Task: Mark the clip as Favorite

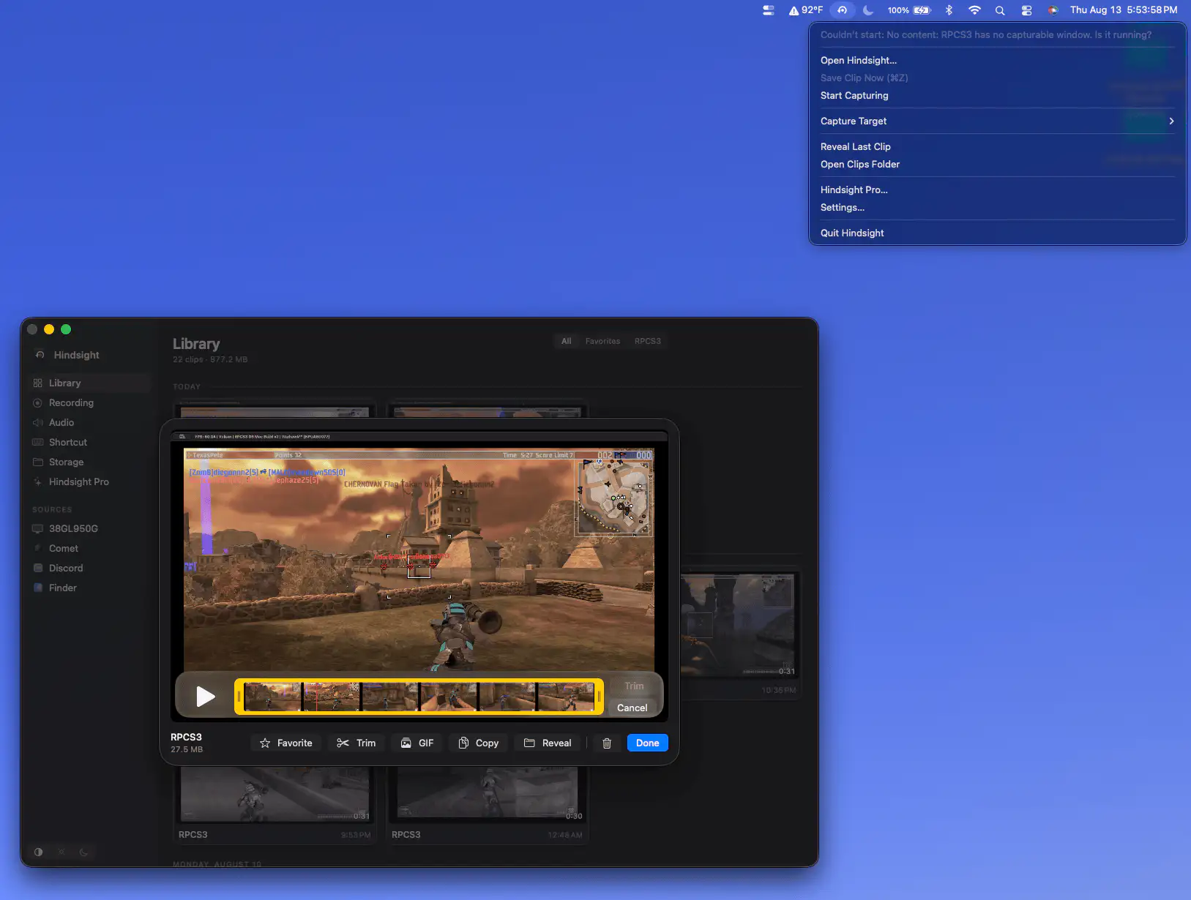Action: [x=285, y=743]
